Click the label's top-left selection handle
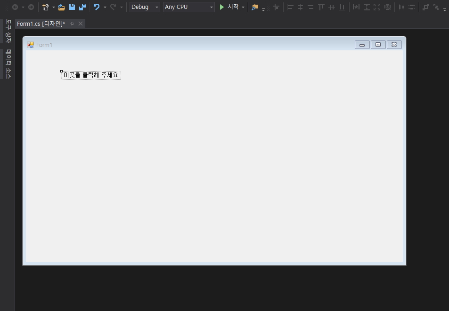This screenshot has height=311, width=449. 61,71
